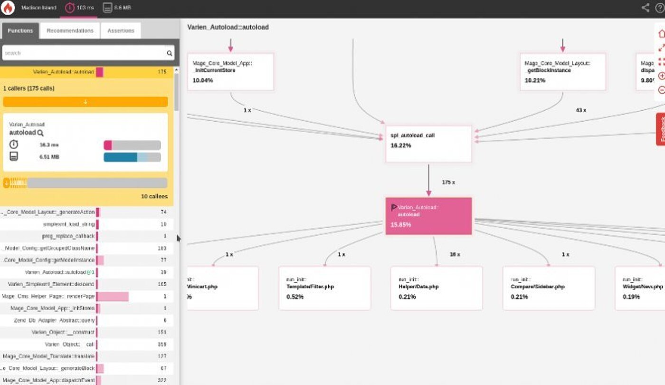Click magnifier next to autoload caller
The width and height of the screenshot is (665, 385).
click(41, 133)
